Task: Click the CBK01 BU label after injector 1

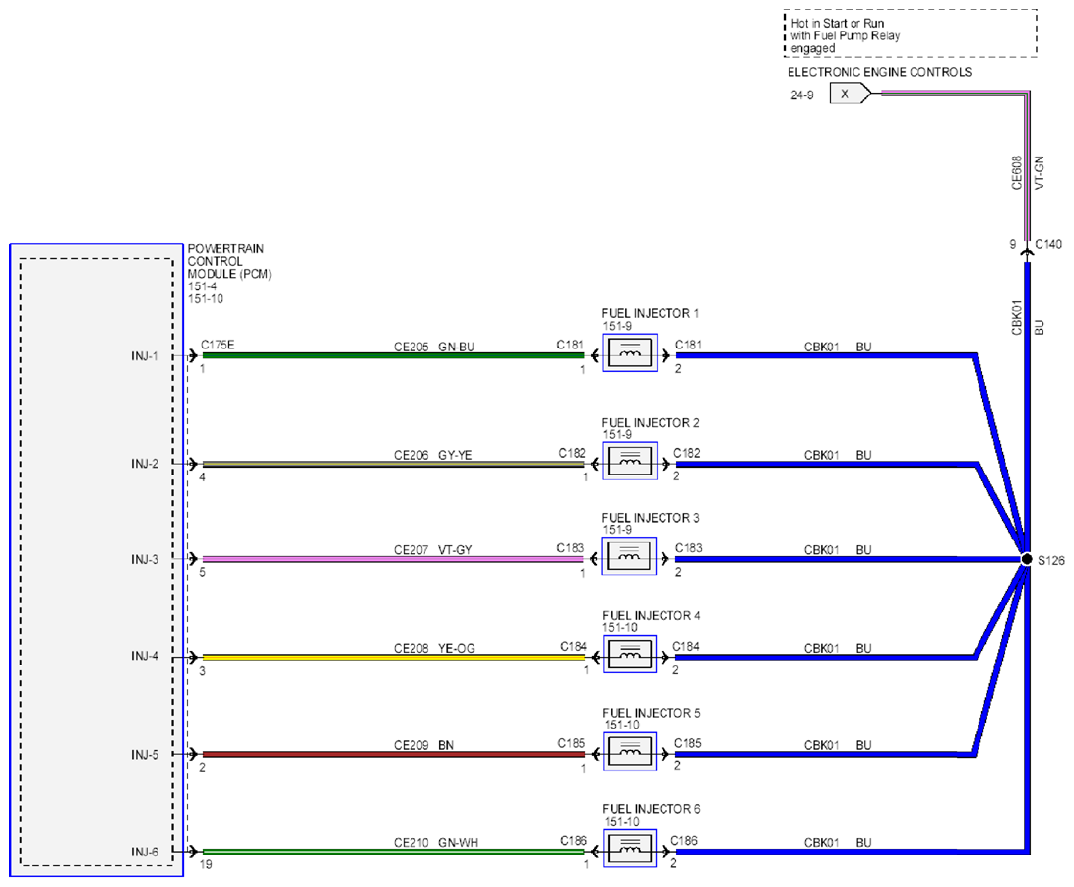Action: point(838,347)
